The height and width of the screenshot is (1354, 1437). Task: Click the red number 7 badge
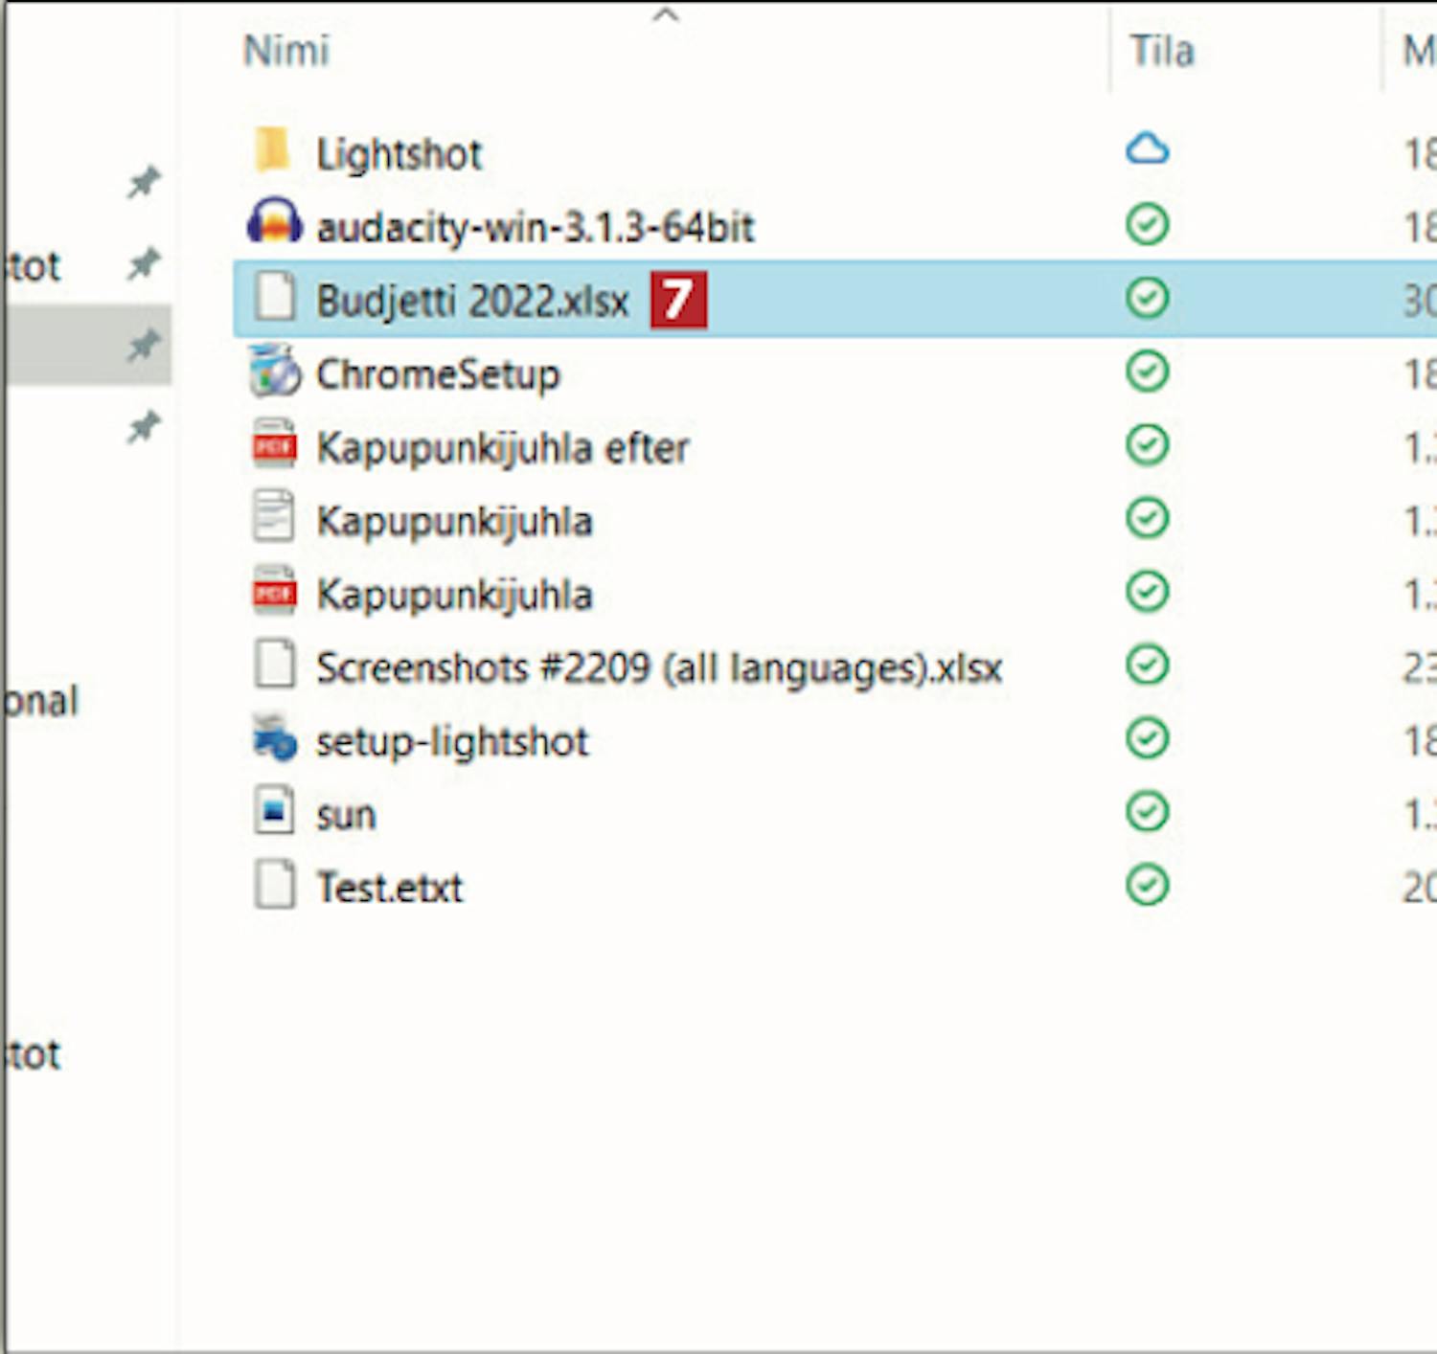click(x=678, y=300)
